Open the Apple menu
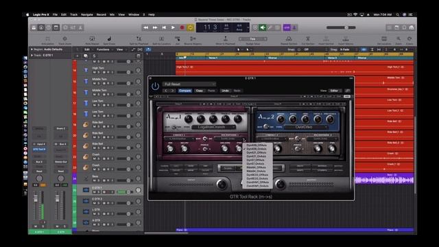 (27, 14)
